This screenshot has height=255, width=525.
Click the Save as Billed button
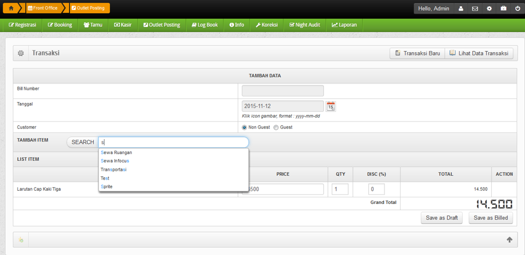pyautogui.click(x=491, y=218)
